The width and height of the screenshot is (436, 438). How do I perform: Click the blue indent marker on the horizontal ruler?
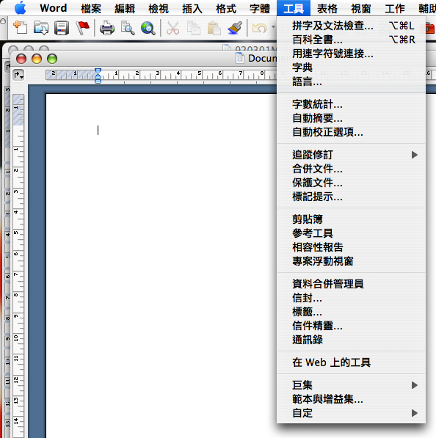98,76
